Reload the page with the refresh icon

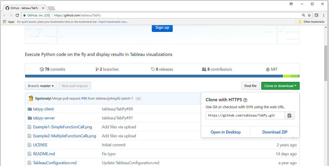pos(17,15)
